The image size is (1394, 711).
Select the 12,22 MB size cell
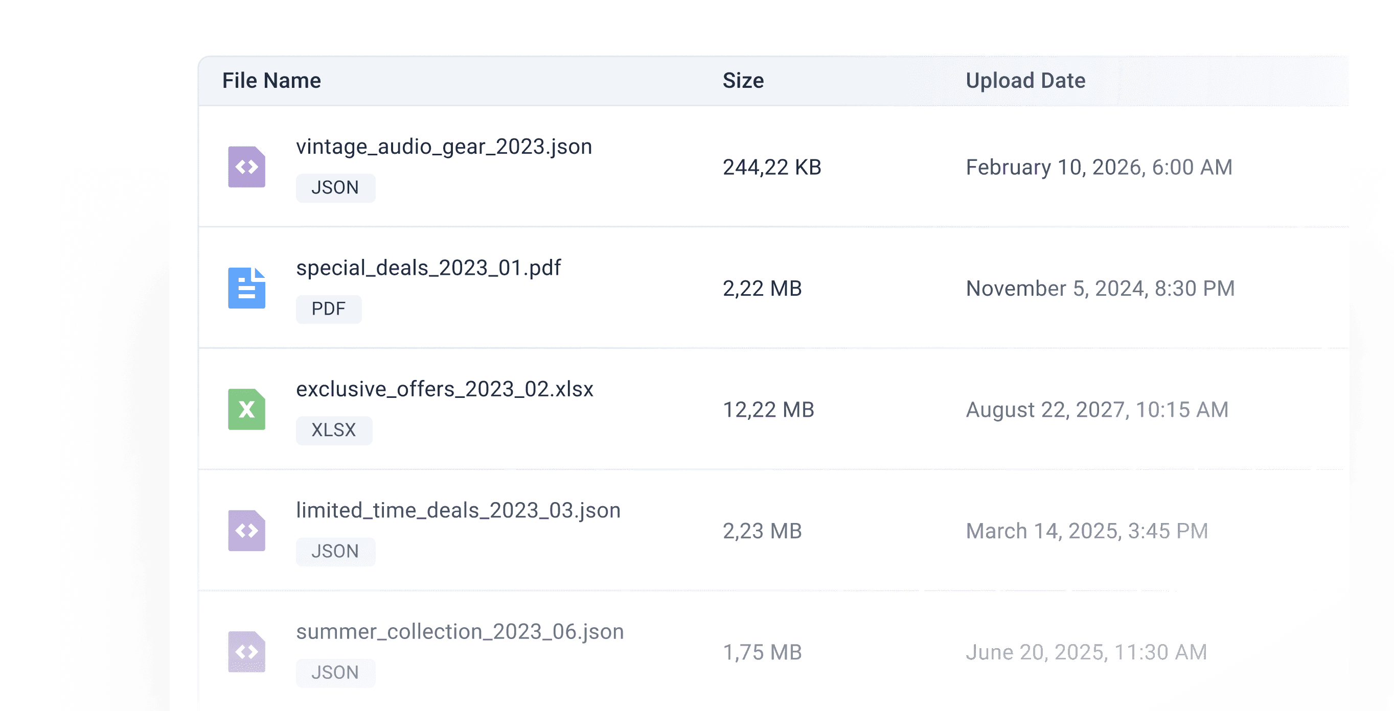(768, 410)
